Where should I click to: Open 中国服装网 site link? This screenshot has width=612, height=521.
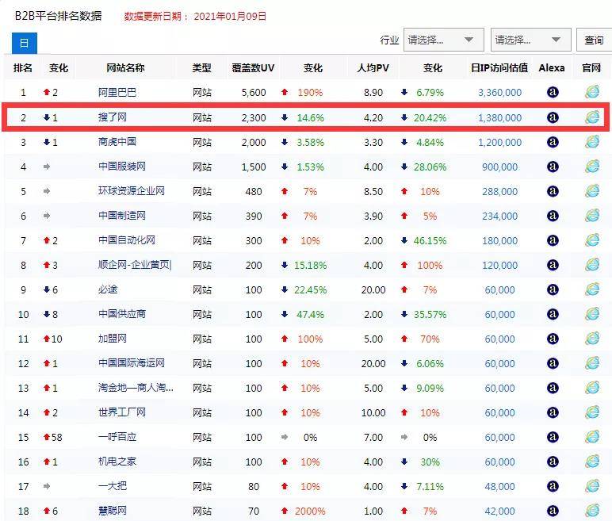[122, 167]
